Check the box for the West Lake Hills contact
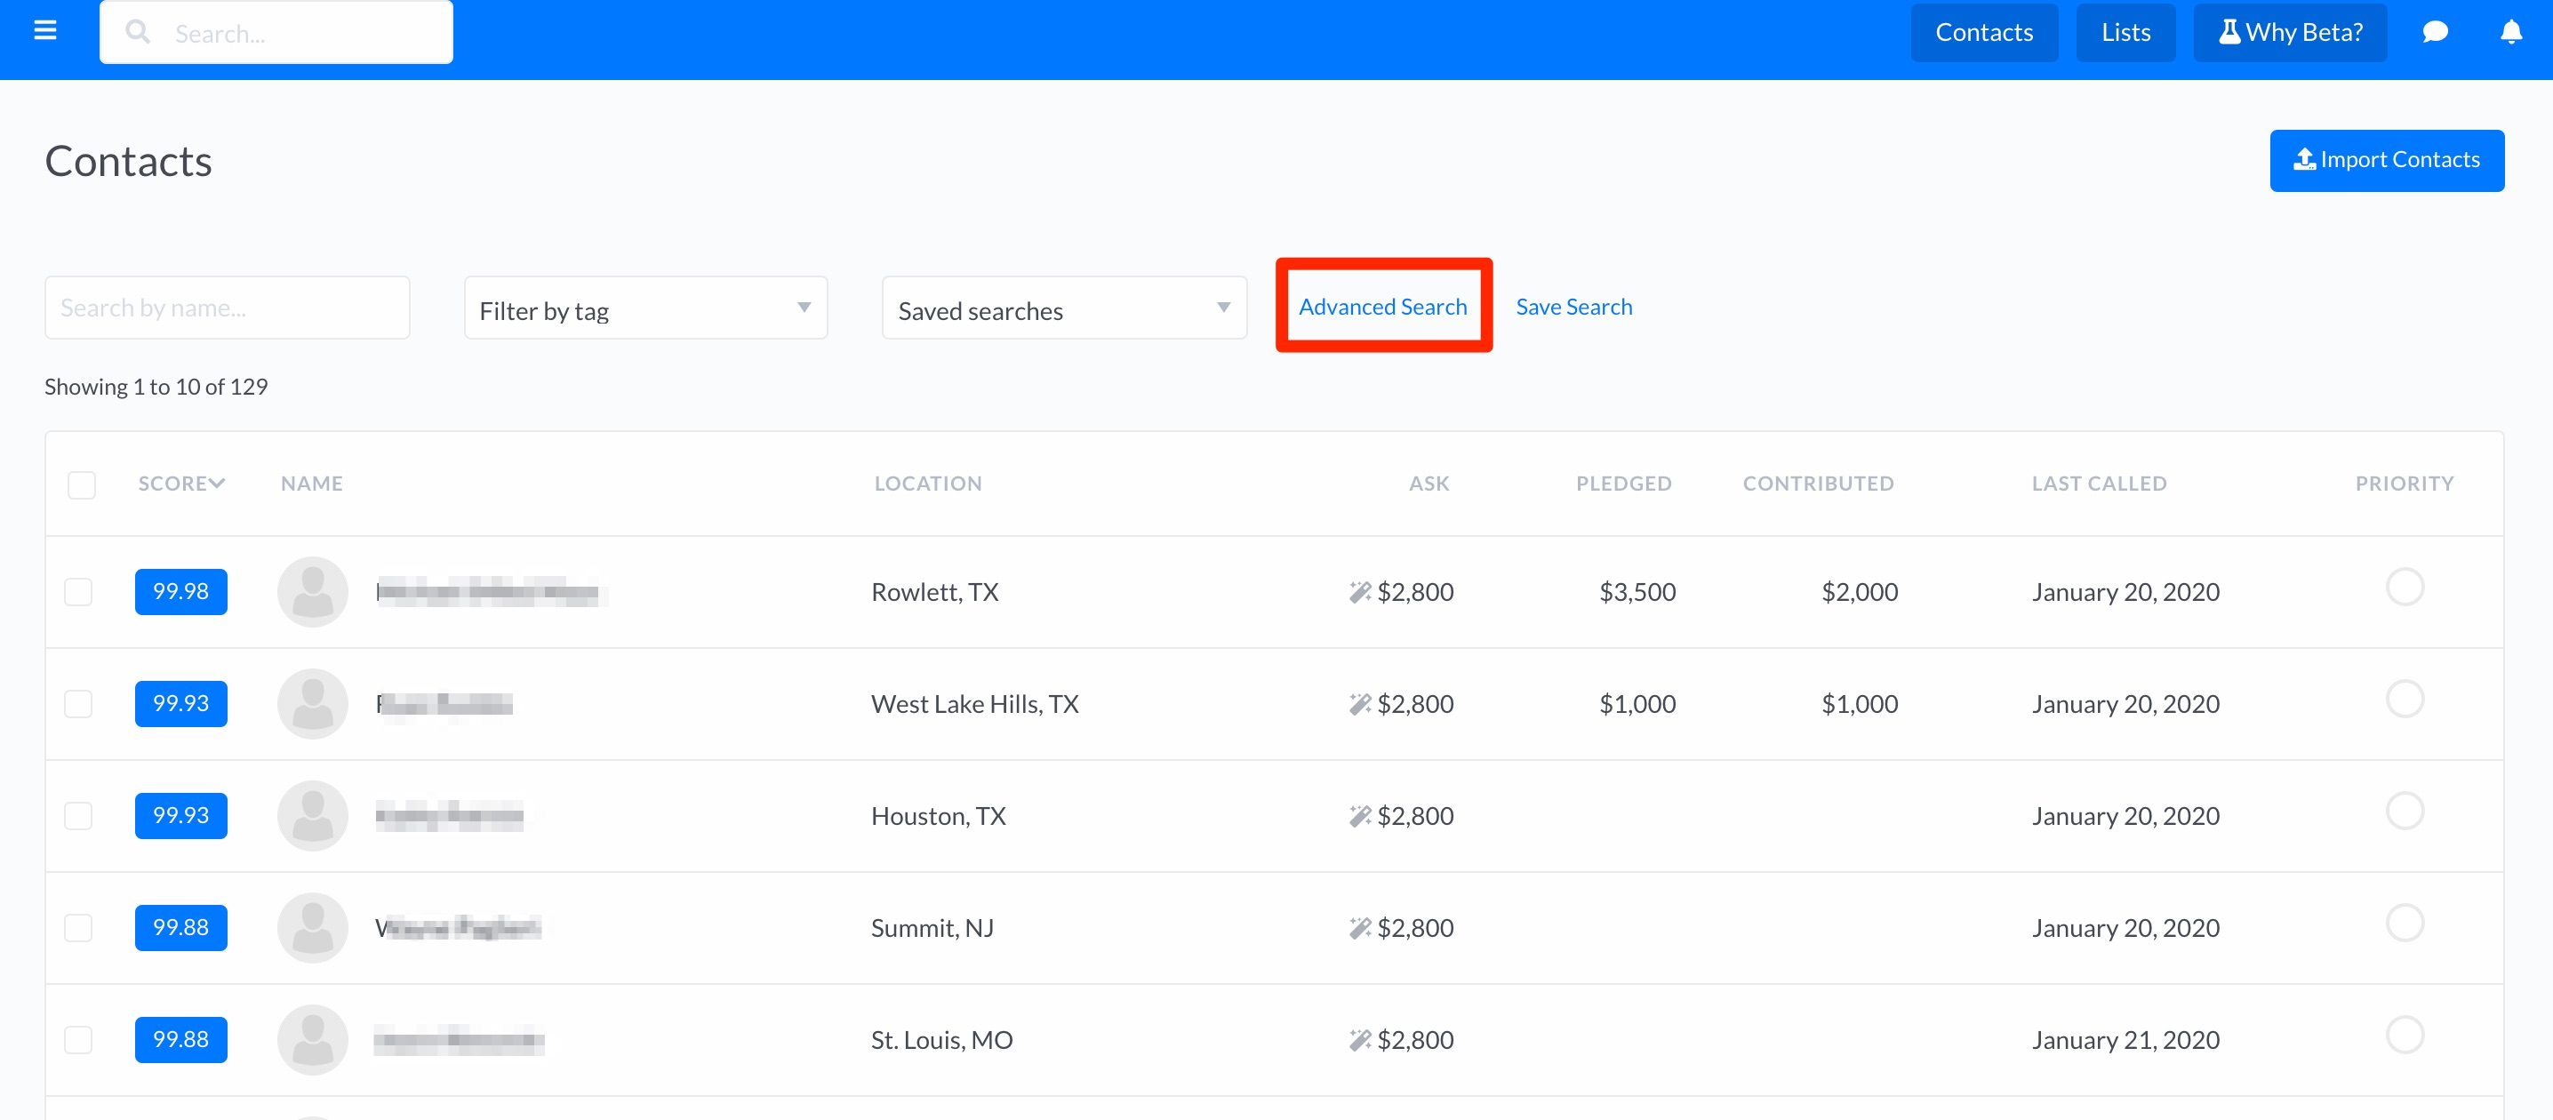2553x1120 pixels. point(78,704)
